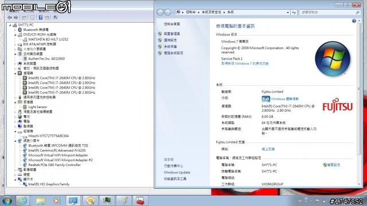
Task: Open 進階系統設定 advanced settings link
Action: click(173, 53)
